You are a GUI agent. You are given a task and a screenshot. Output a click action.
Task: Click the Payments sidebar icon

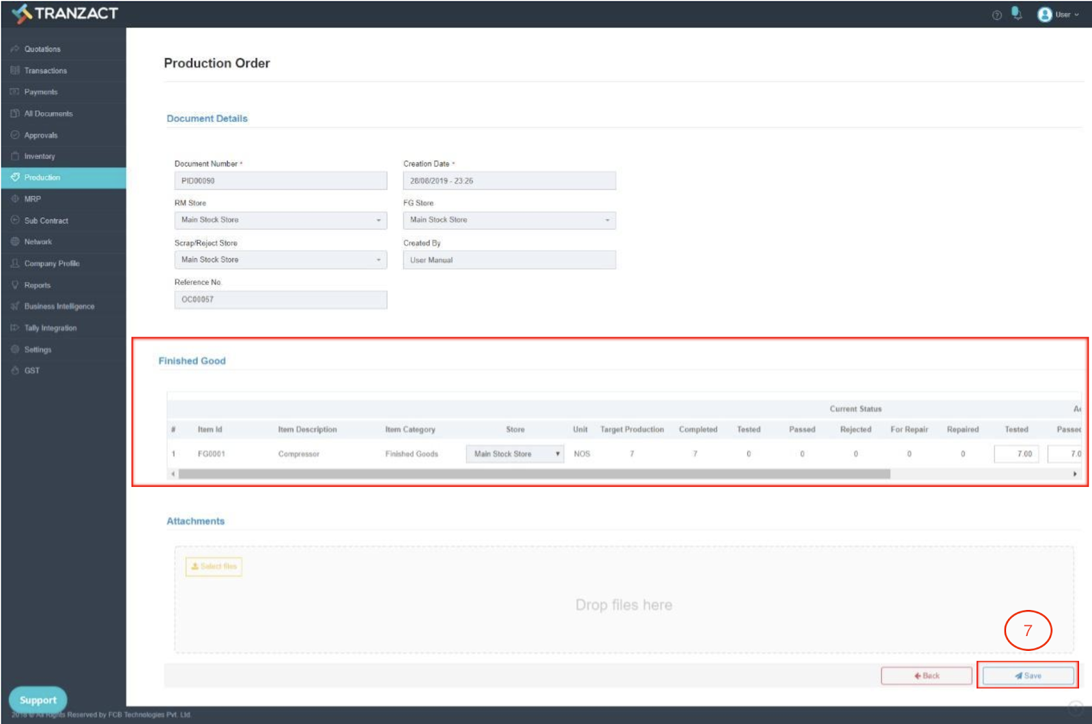pyautogui.click(x=14, y=92)
